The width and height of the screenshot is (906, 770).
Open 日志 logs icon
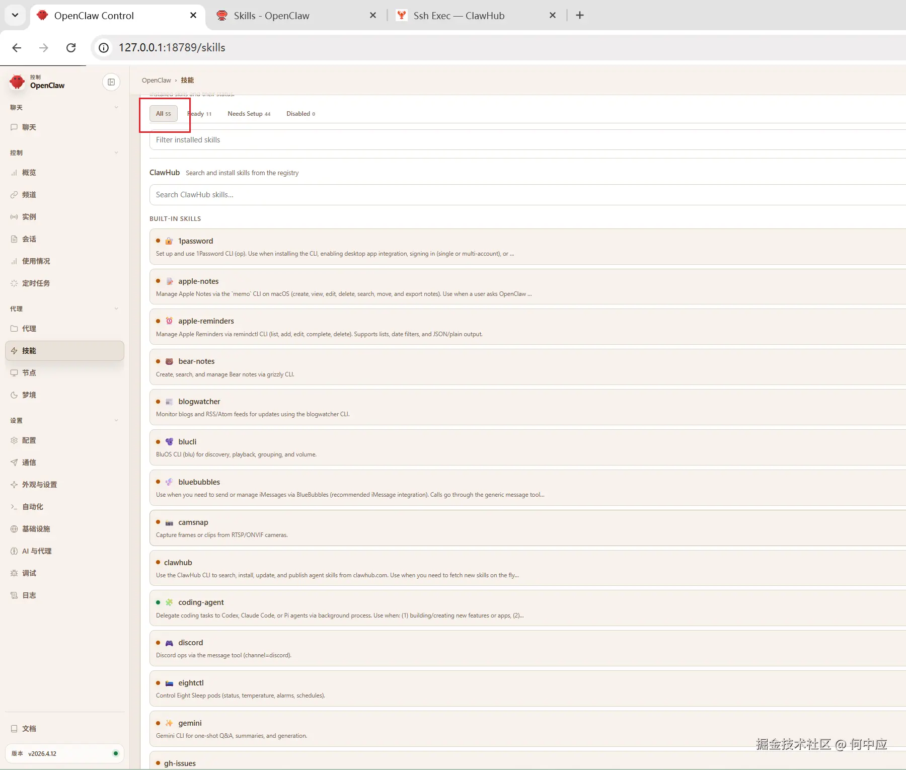coord(14,595)
